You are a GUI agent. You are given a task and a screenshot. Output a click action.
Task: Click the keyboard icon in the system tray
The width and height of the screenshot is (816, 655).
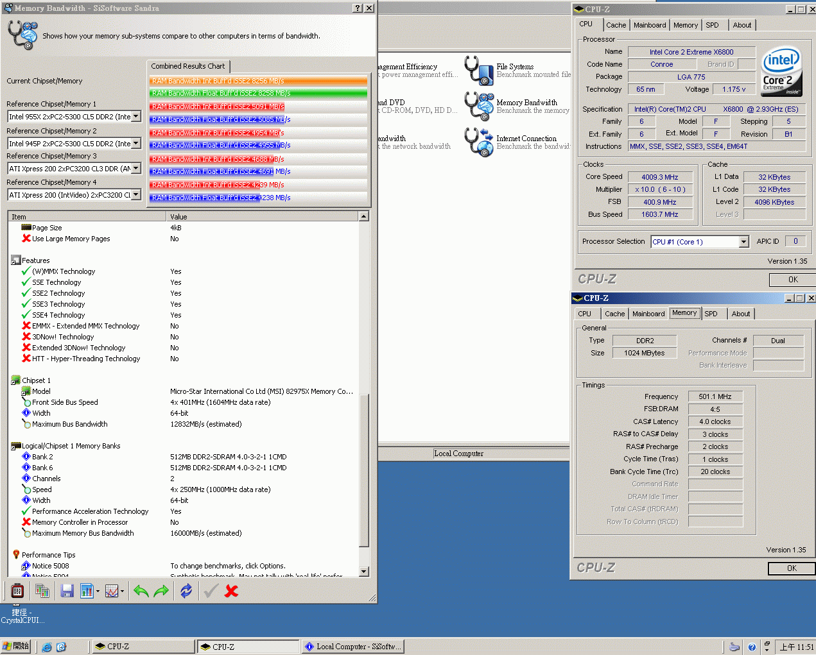(x=734, y=647)
